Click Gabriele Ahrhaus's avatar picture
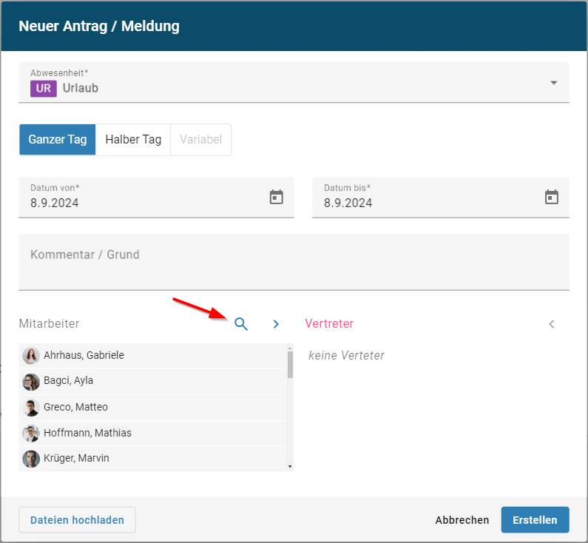Viewport: 588px width, 543px height. pyautogui.click(x=31, y=356)
